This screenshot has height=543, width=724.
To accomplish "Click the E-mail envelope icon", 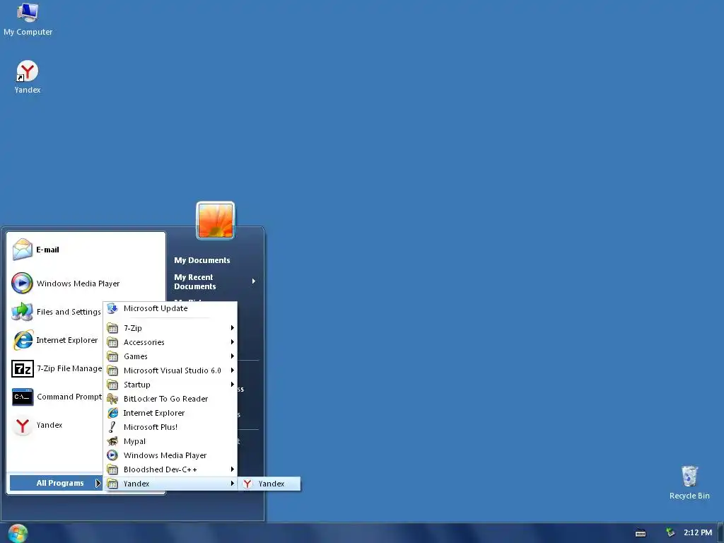I will [22, 250].
